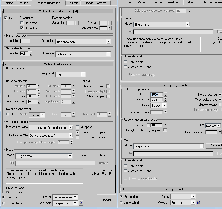The image size is (222, 209).
Task: Expand the V-Ray Caustics rollout
Action: click(123, 189)
